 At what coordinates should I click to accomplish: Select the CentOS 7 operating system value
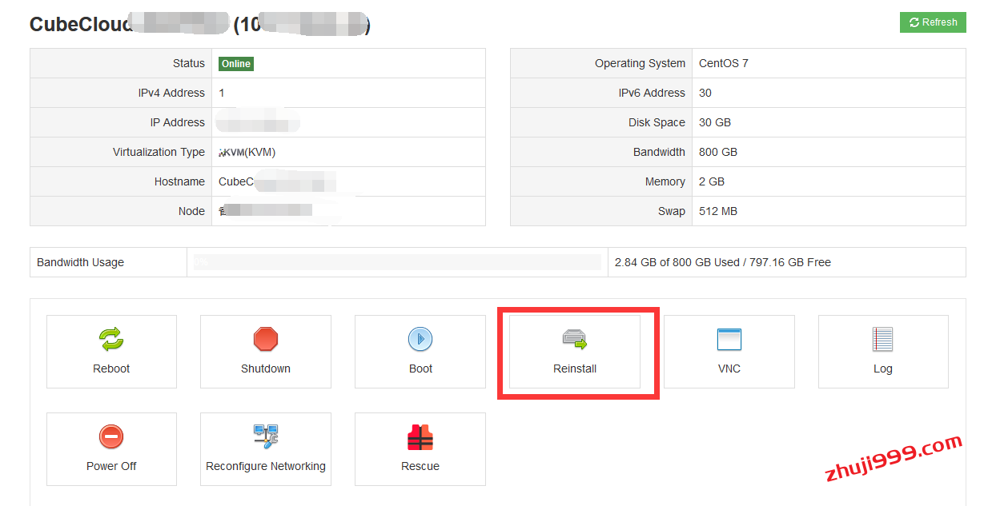point(723,64)
